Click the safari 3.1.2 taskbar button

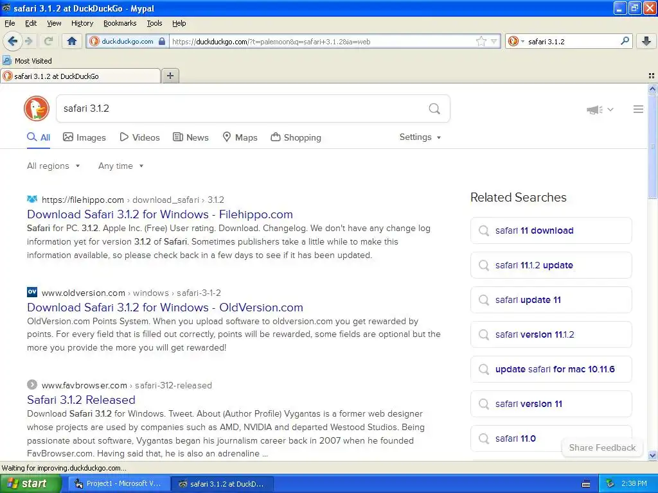coord(223,484)
